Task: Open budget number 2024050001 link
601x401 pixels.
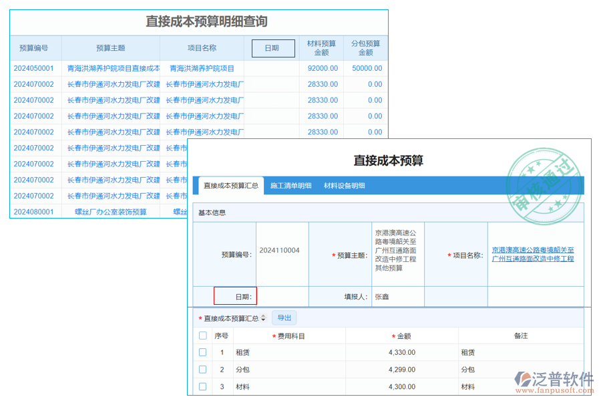Action: click(33, 68)
